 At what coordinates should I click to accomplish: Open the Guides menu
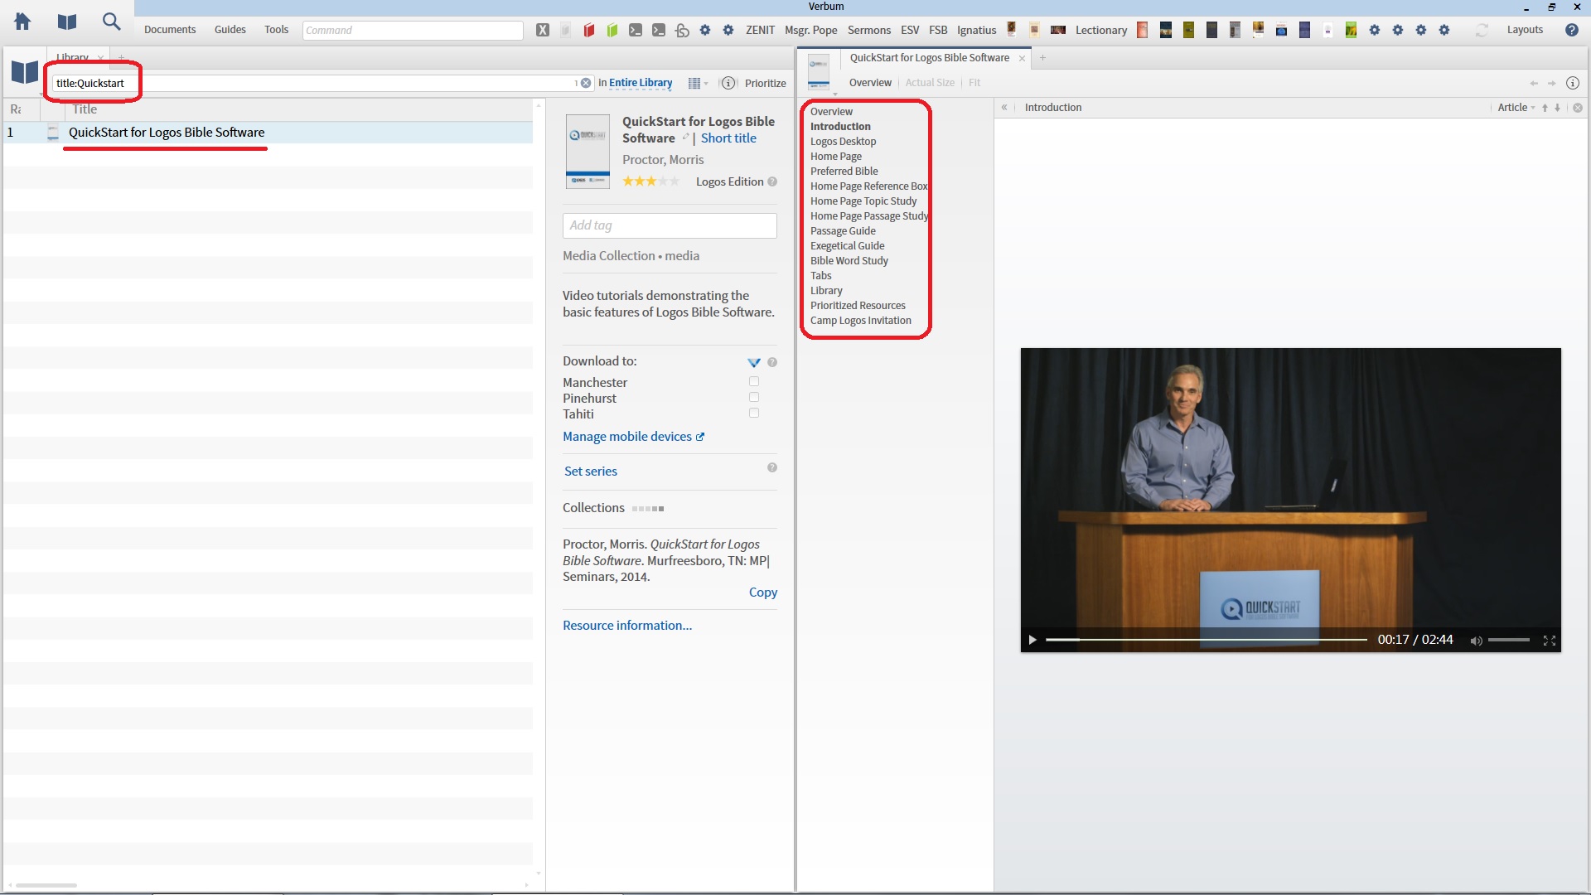pyautogui.click(x=230, y=30)
